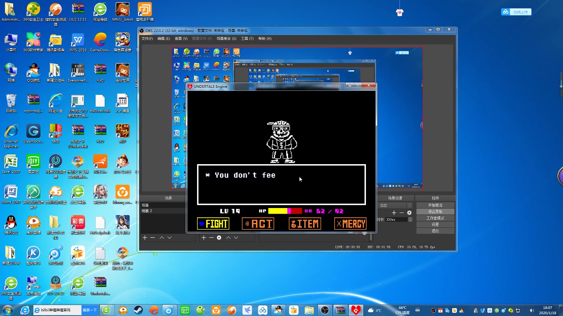
Task: Open the OBS 编辑(E) menu
Action: pos(164,39)
